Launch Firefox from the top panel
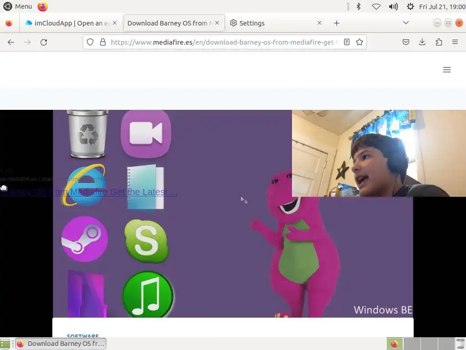 coord(42,6)
